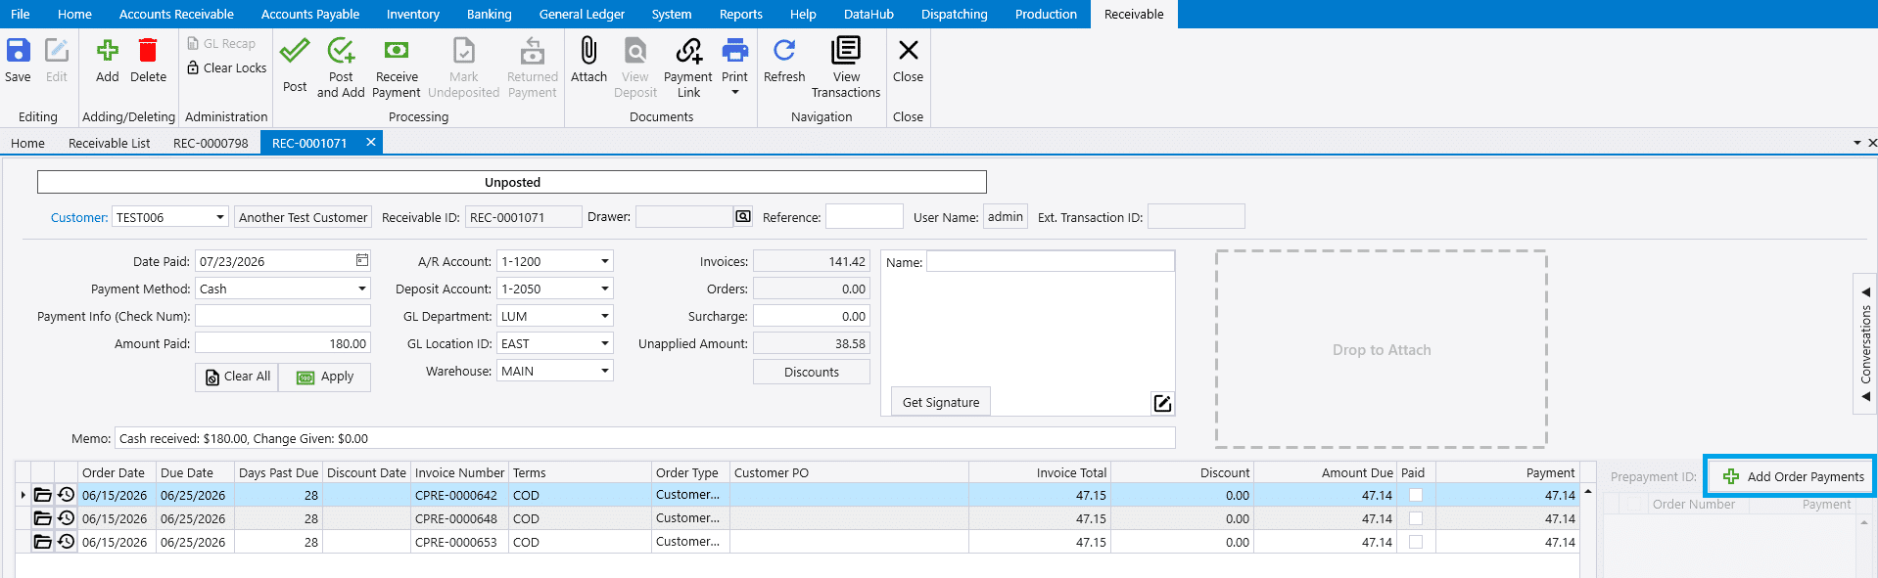Click the Print icon

pos(734,51)
